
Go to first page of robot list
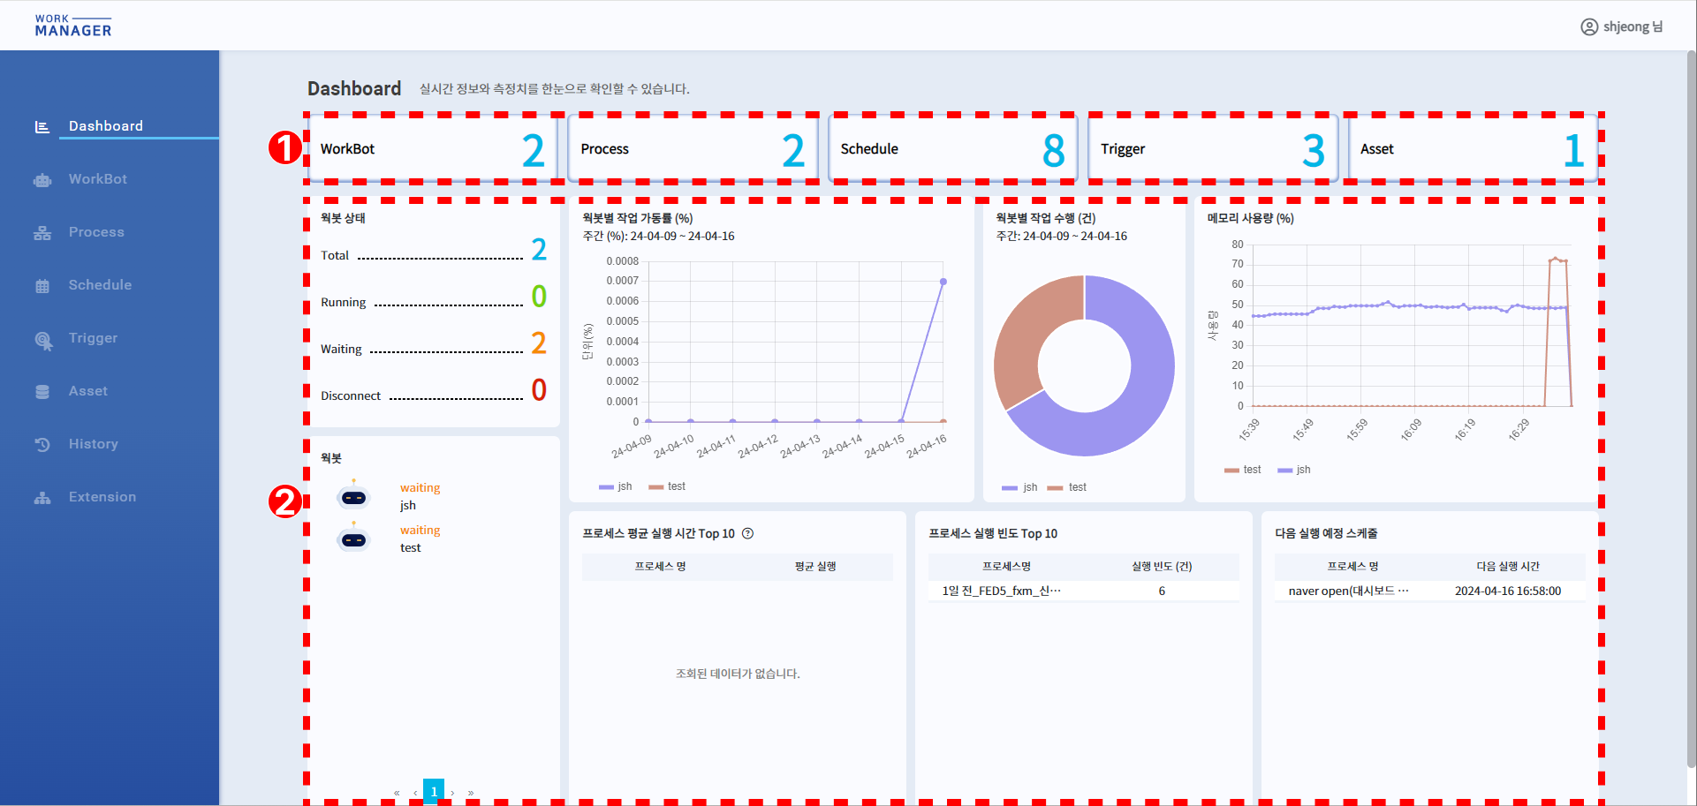(397, 793)
